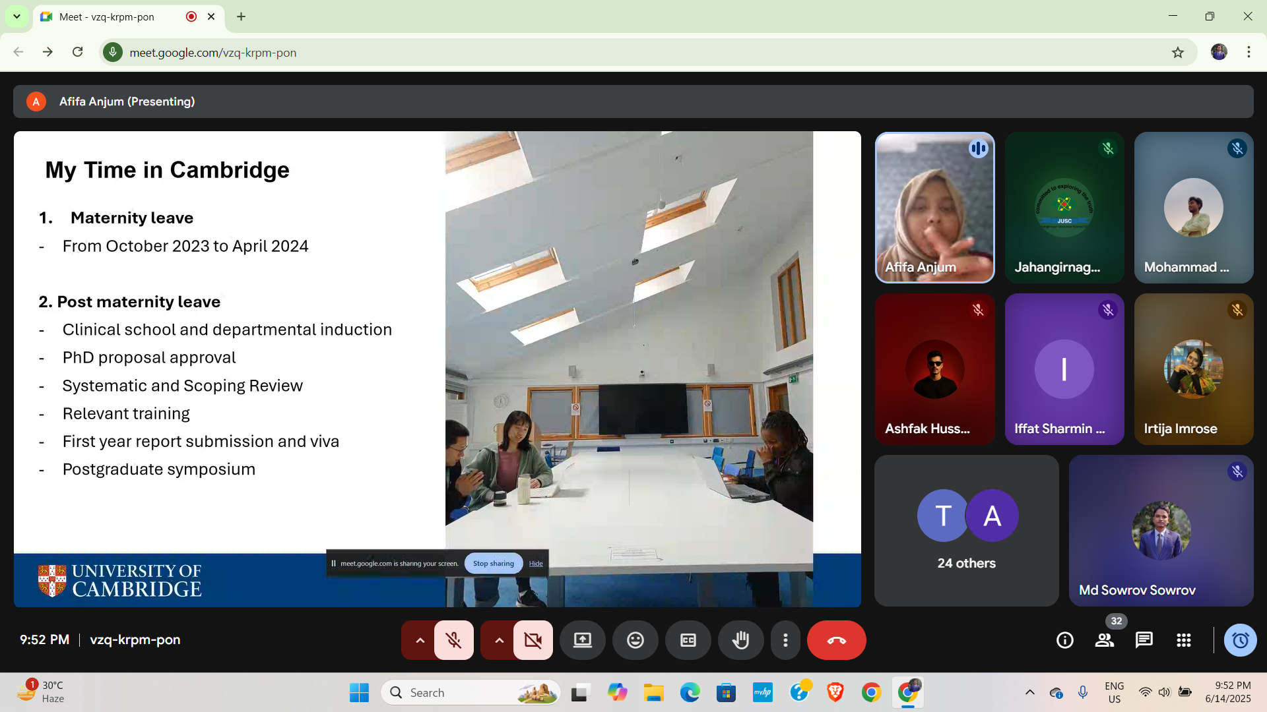Click the 24 others participants tile
Screen dimensions: 1267x712
click(966, 531)
